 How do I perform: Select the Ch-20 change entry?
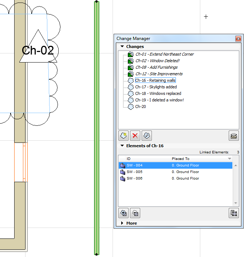[140, 107]
